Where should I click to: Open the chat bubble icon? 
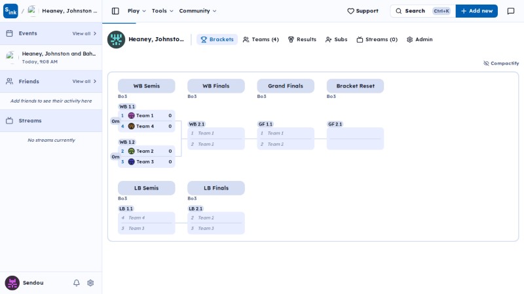[x=511, y=11]
